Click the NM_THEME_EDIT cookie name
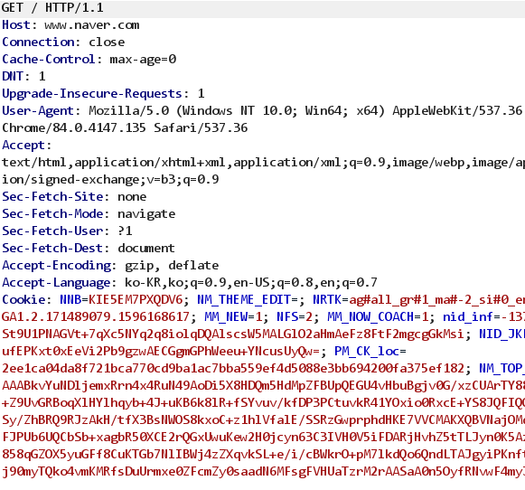The image size is (525, 490). click(244, 300)
